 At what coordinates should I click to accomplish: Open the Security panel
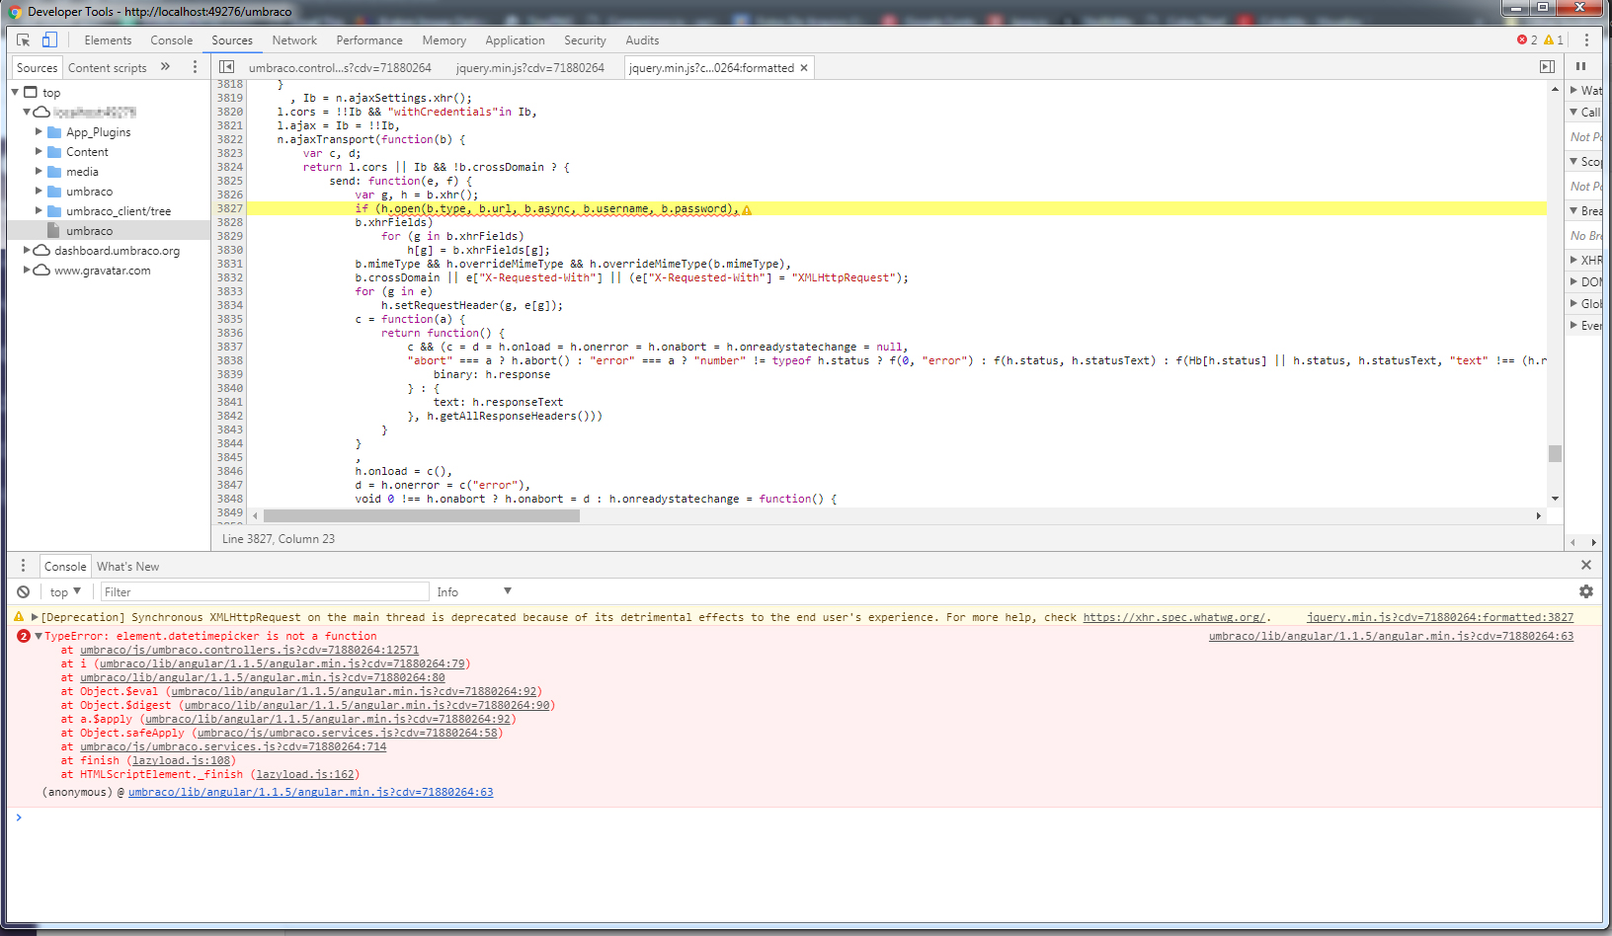585,40
